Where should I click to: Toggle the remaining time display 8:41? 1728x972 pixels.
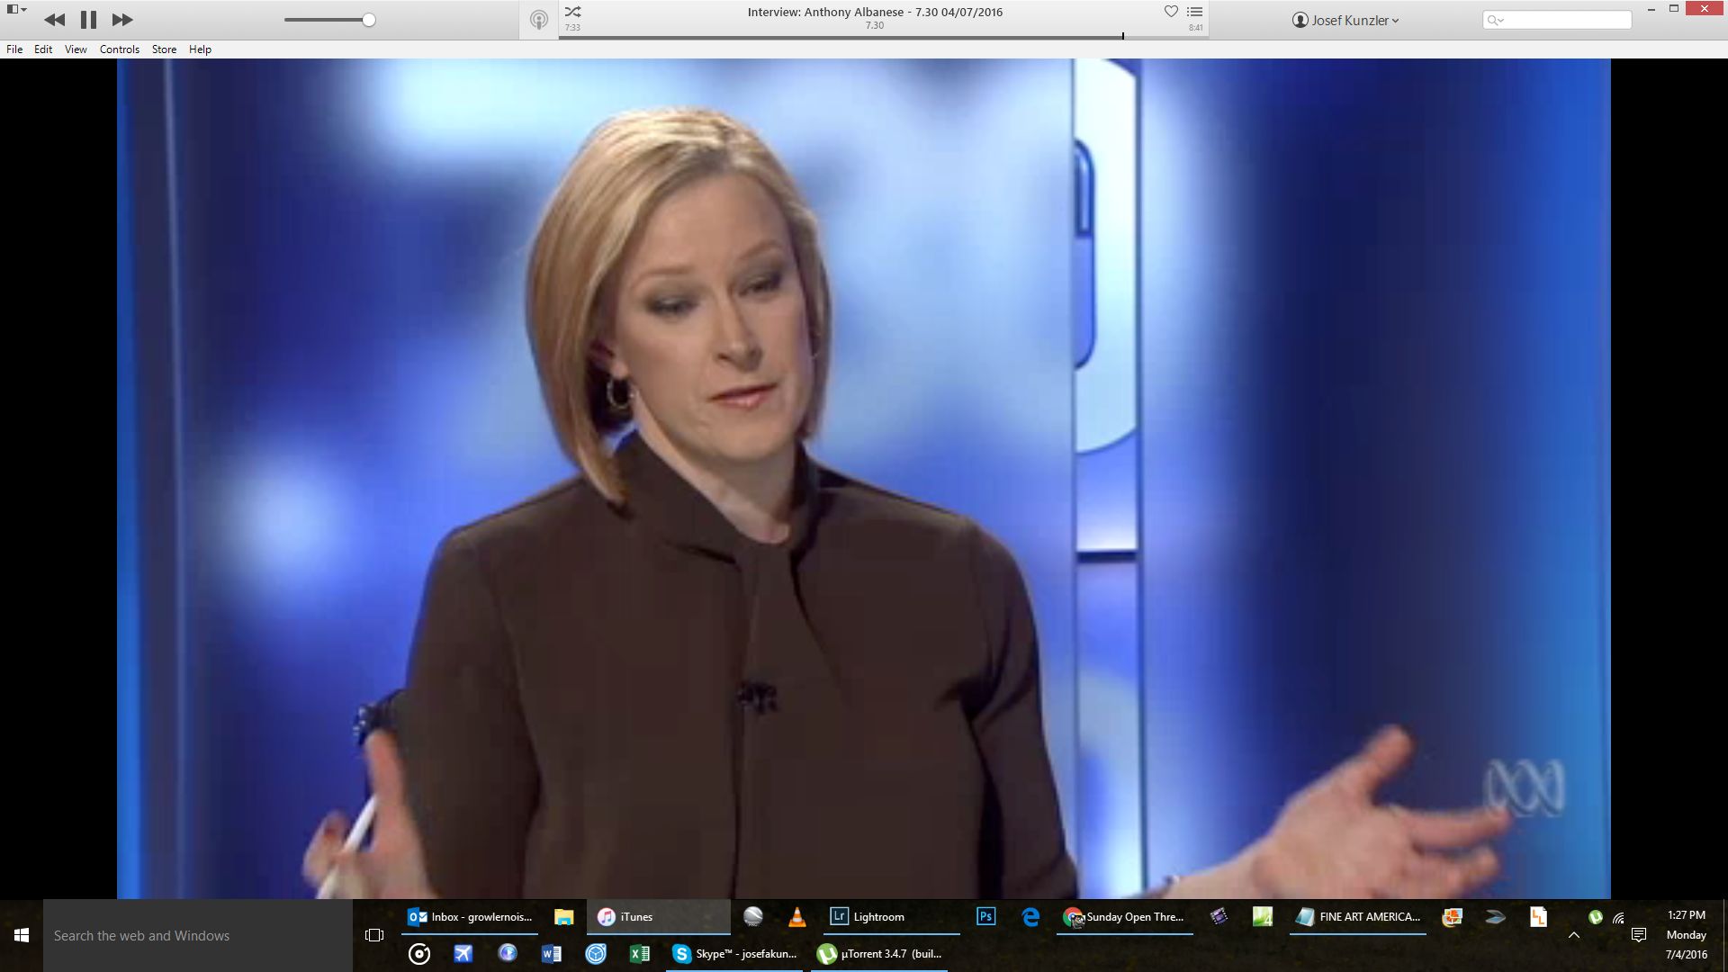click(x=1195, y=28)
